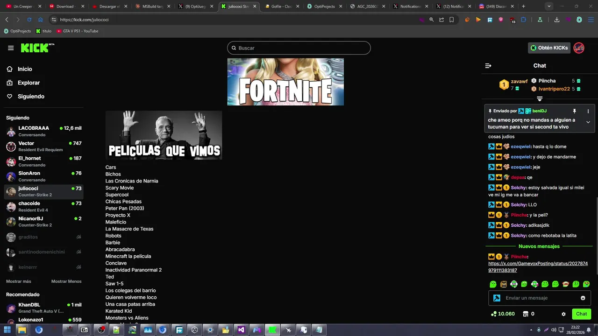Expand the browser tab search dropdown
The height and width of the screenshot is (336, 598).
pos(549,7)
